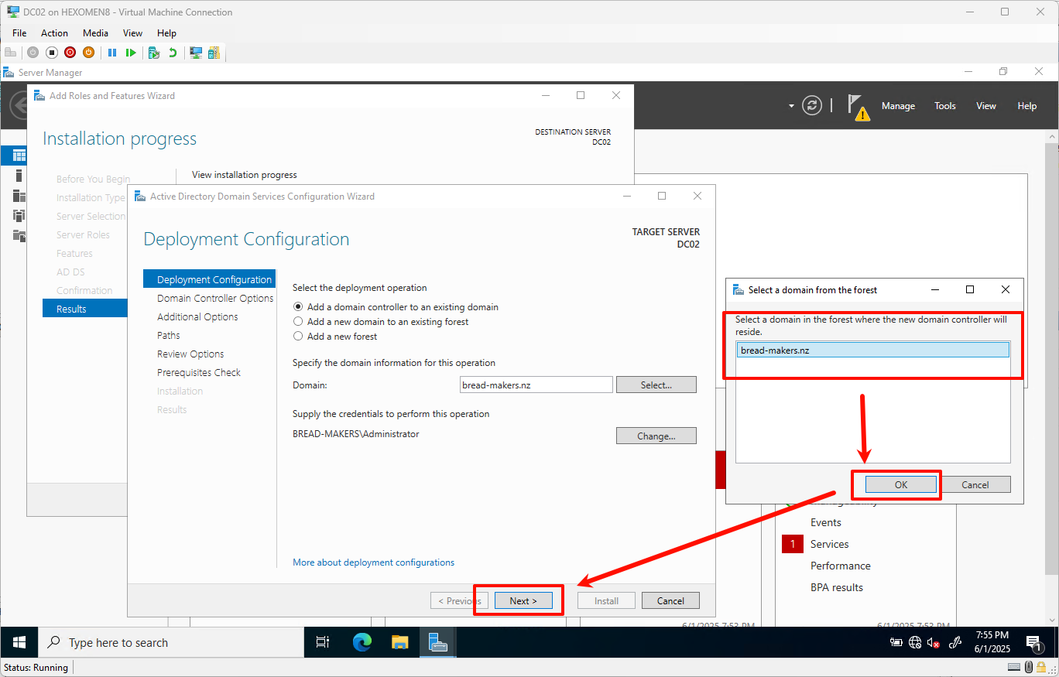This screenshot has height=677, width=1059.
Task: Open the Action menu
Action: [54, 33]
